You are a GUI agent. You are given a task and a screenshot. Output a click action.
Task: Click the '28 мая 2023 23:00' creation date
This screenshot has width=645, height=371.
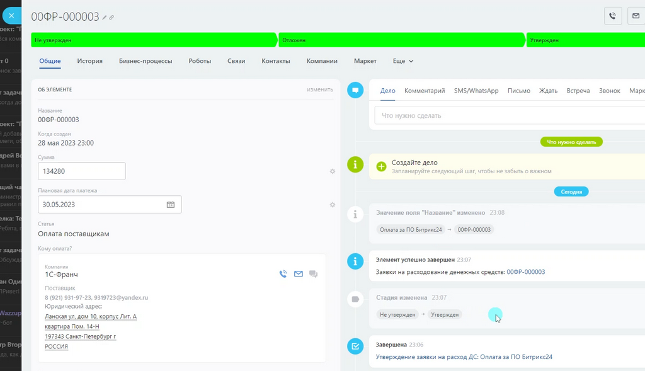[x=66, y=143]
